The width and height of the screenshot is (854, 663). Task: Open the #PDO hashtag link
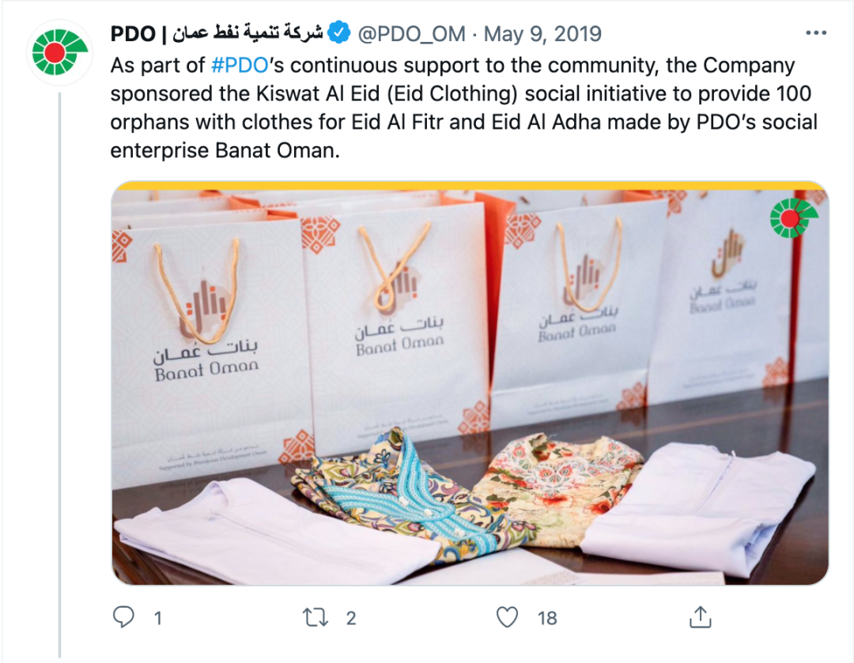click(240, 66)
